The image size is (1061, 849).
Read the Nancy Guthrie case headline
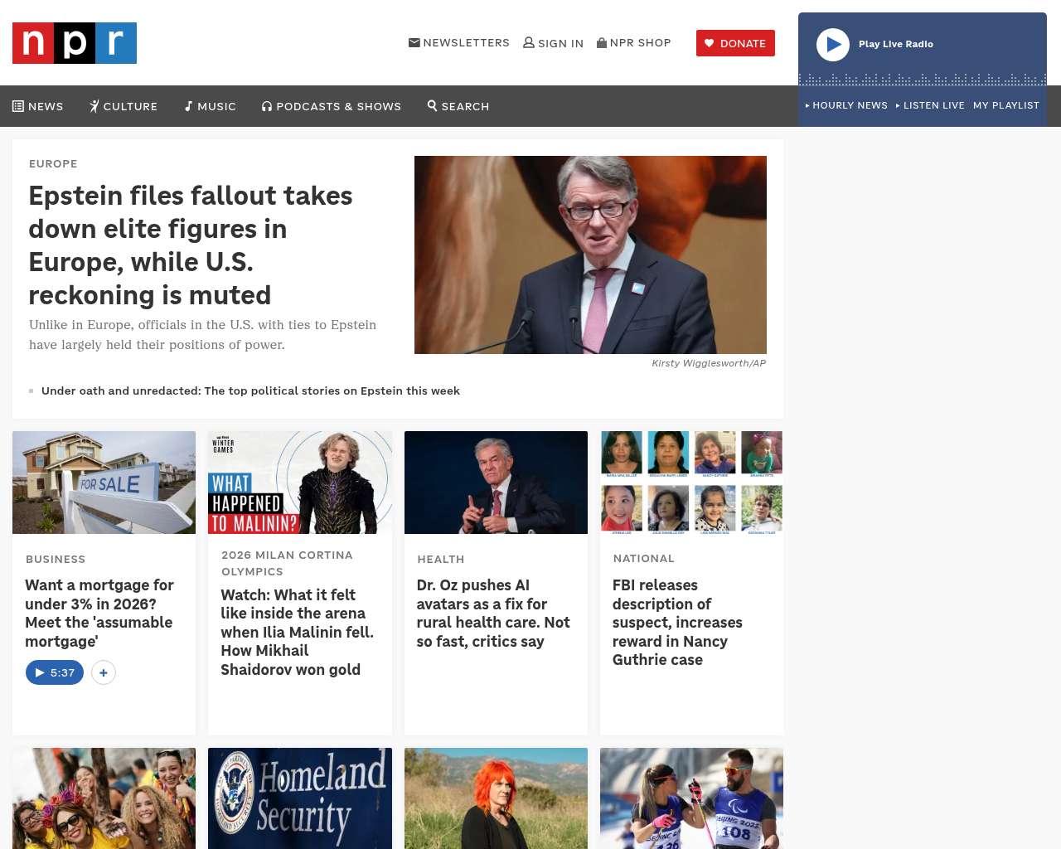coord(677,623)
